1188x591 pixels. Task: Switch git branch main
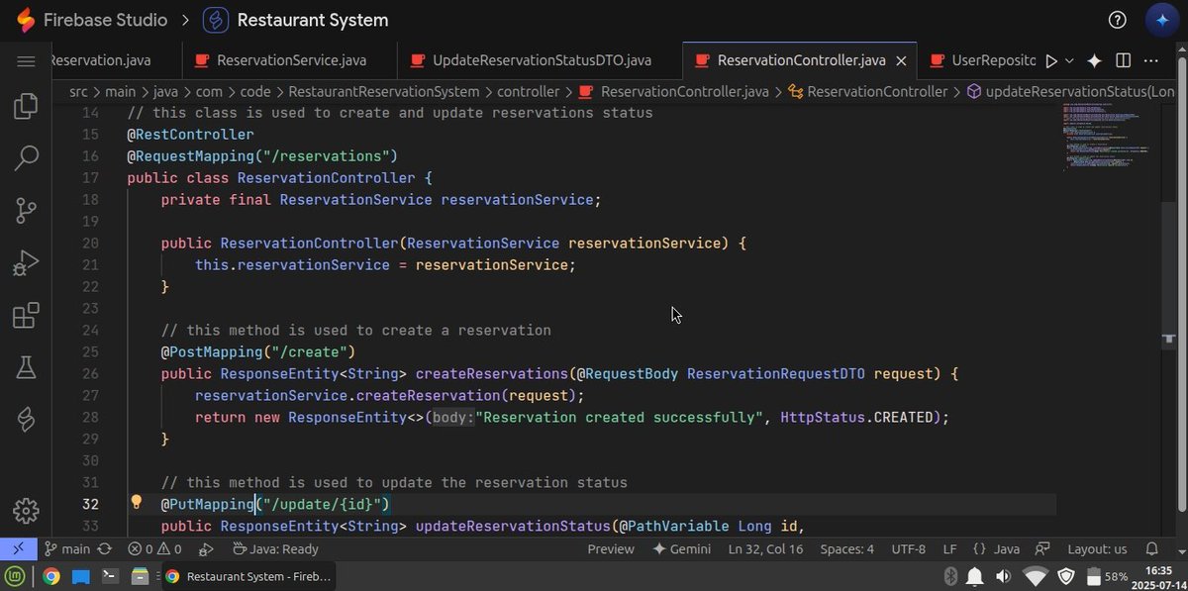[66, 548]
